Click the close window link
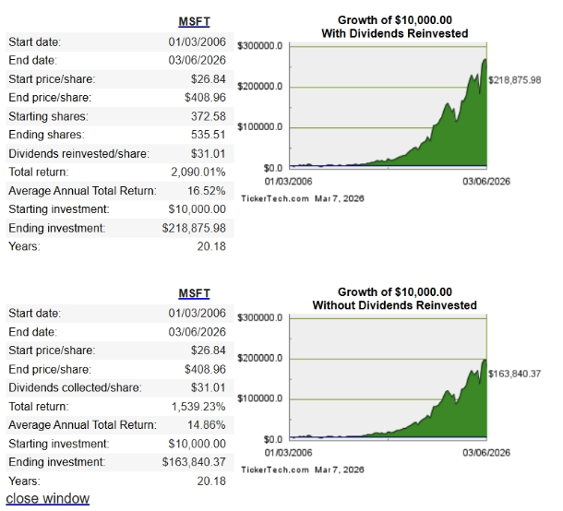563x511 pixels. [x=48, y=498]
